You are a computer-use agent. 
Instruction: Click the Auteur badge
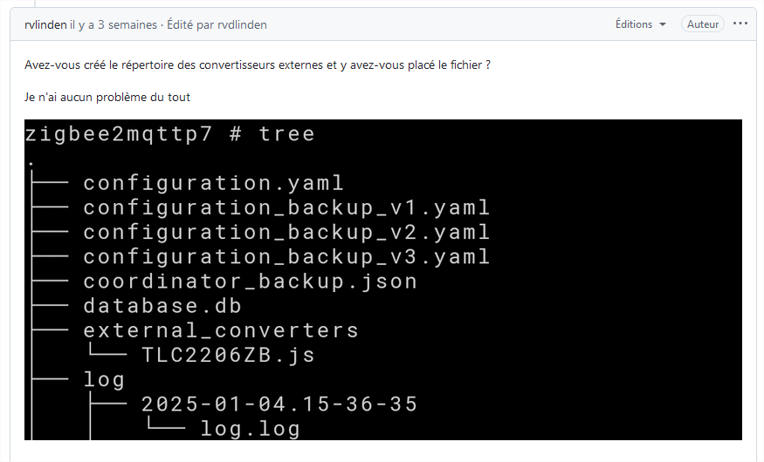(702, 24)
